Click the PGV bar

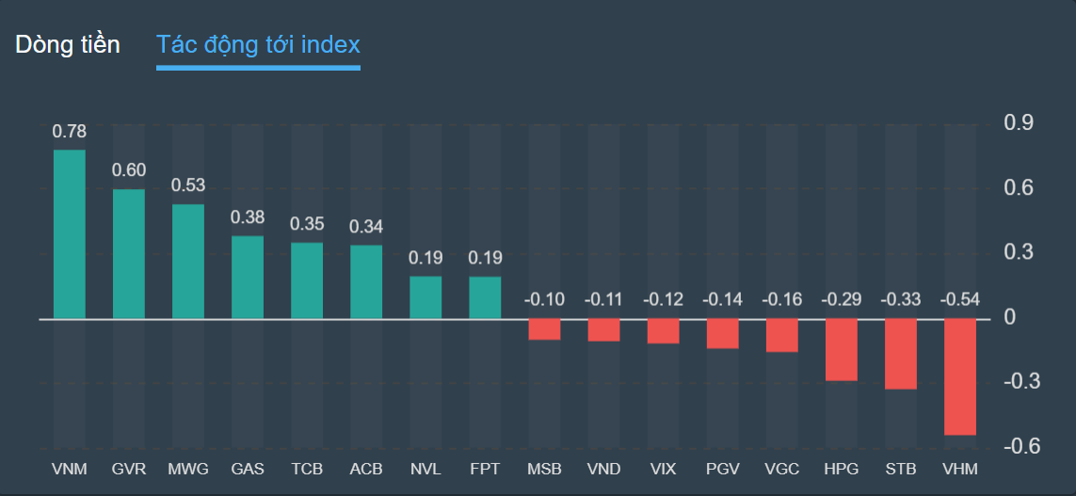click(722, 334)
